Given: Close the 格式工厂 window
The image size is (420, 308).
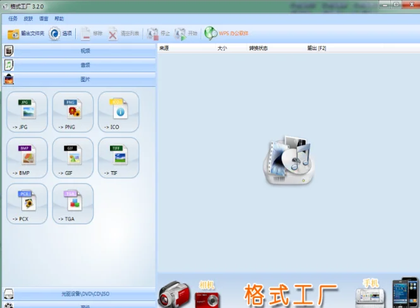Looking at the screenshot, I should (411, 4).
